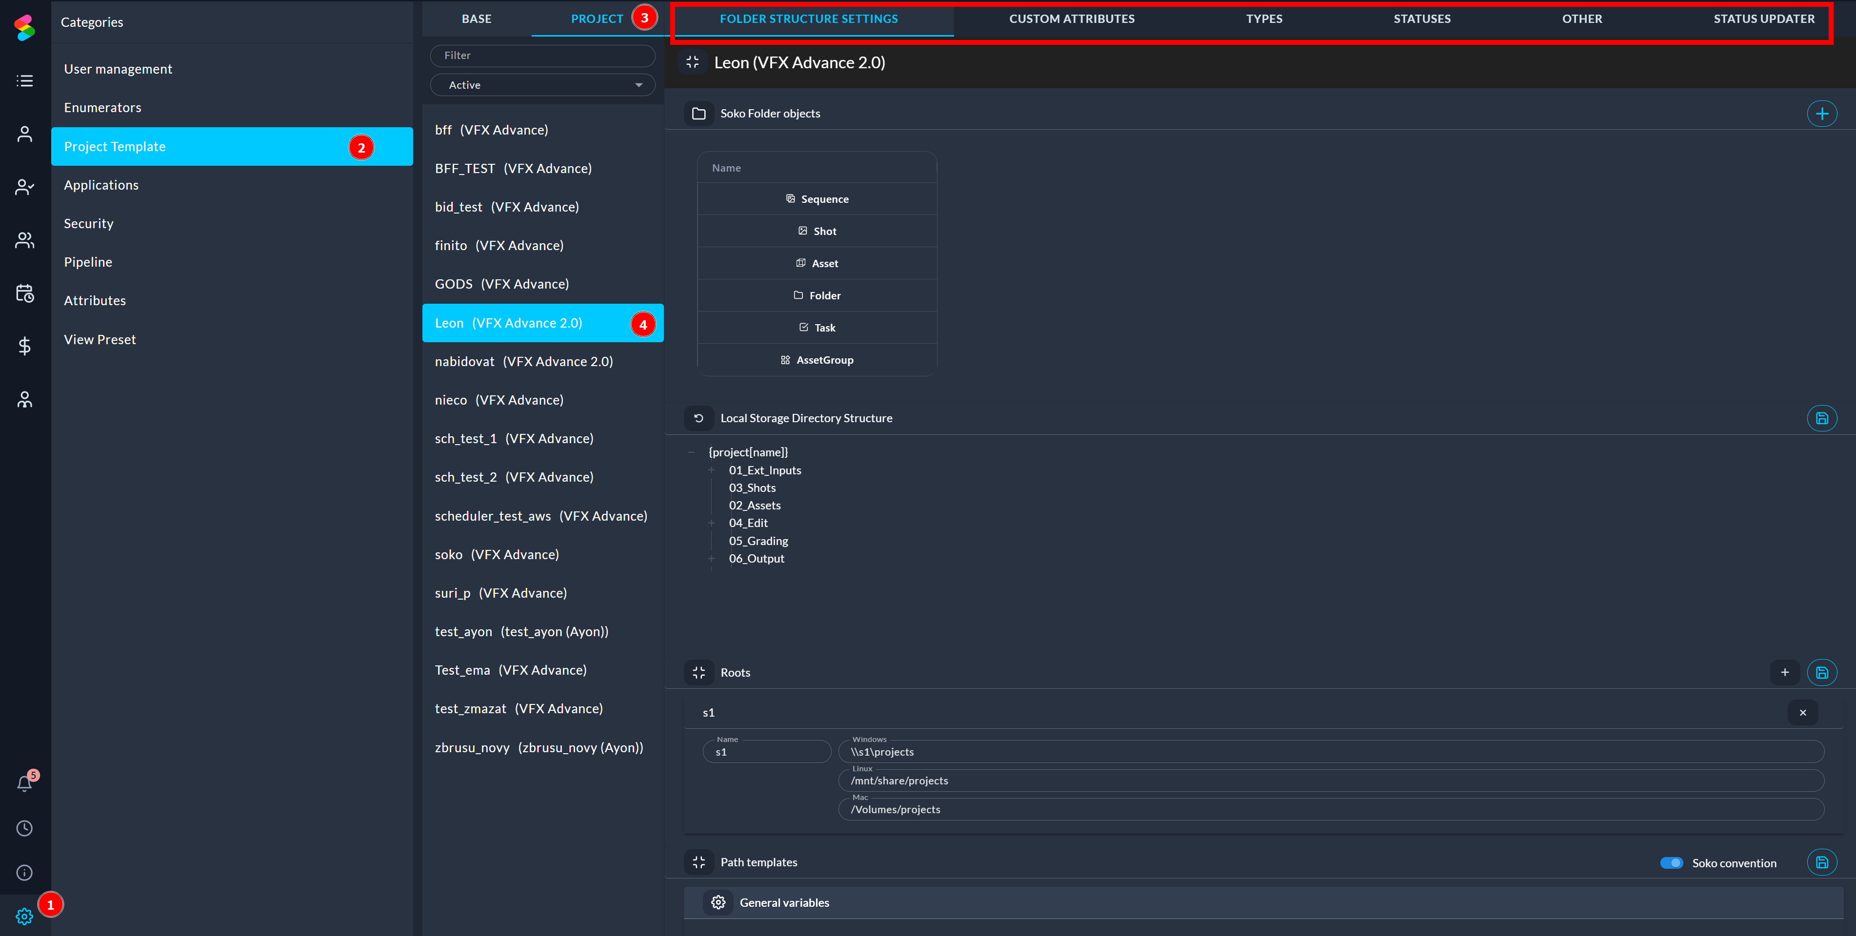Open the history clock icon in sidebar
The height and width of the screenshot is (936, 1856).
[x=24, y=828]
